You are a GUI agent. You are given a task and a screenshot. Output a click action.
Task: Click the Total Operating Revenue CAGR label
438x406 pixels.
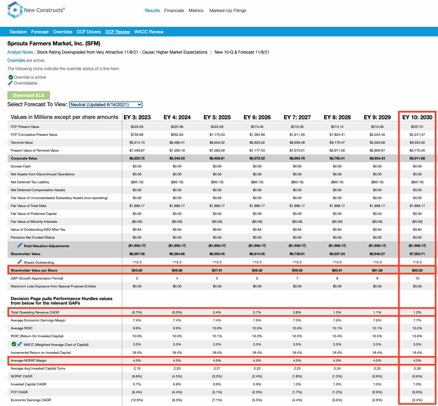pyautogui.click(x=35, y=312)
